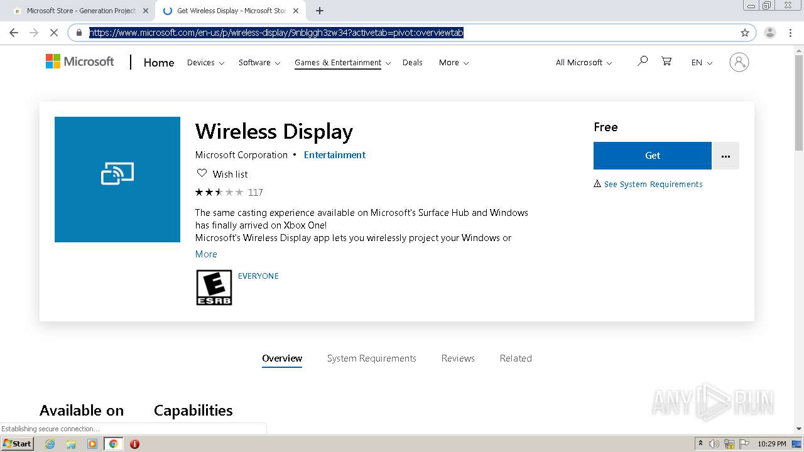Open the ellipsis options next to Get
Image resolution: width=804 pixels, height=452 pixels.
coord(725,156)
